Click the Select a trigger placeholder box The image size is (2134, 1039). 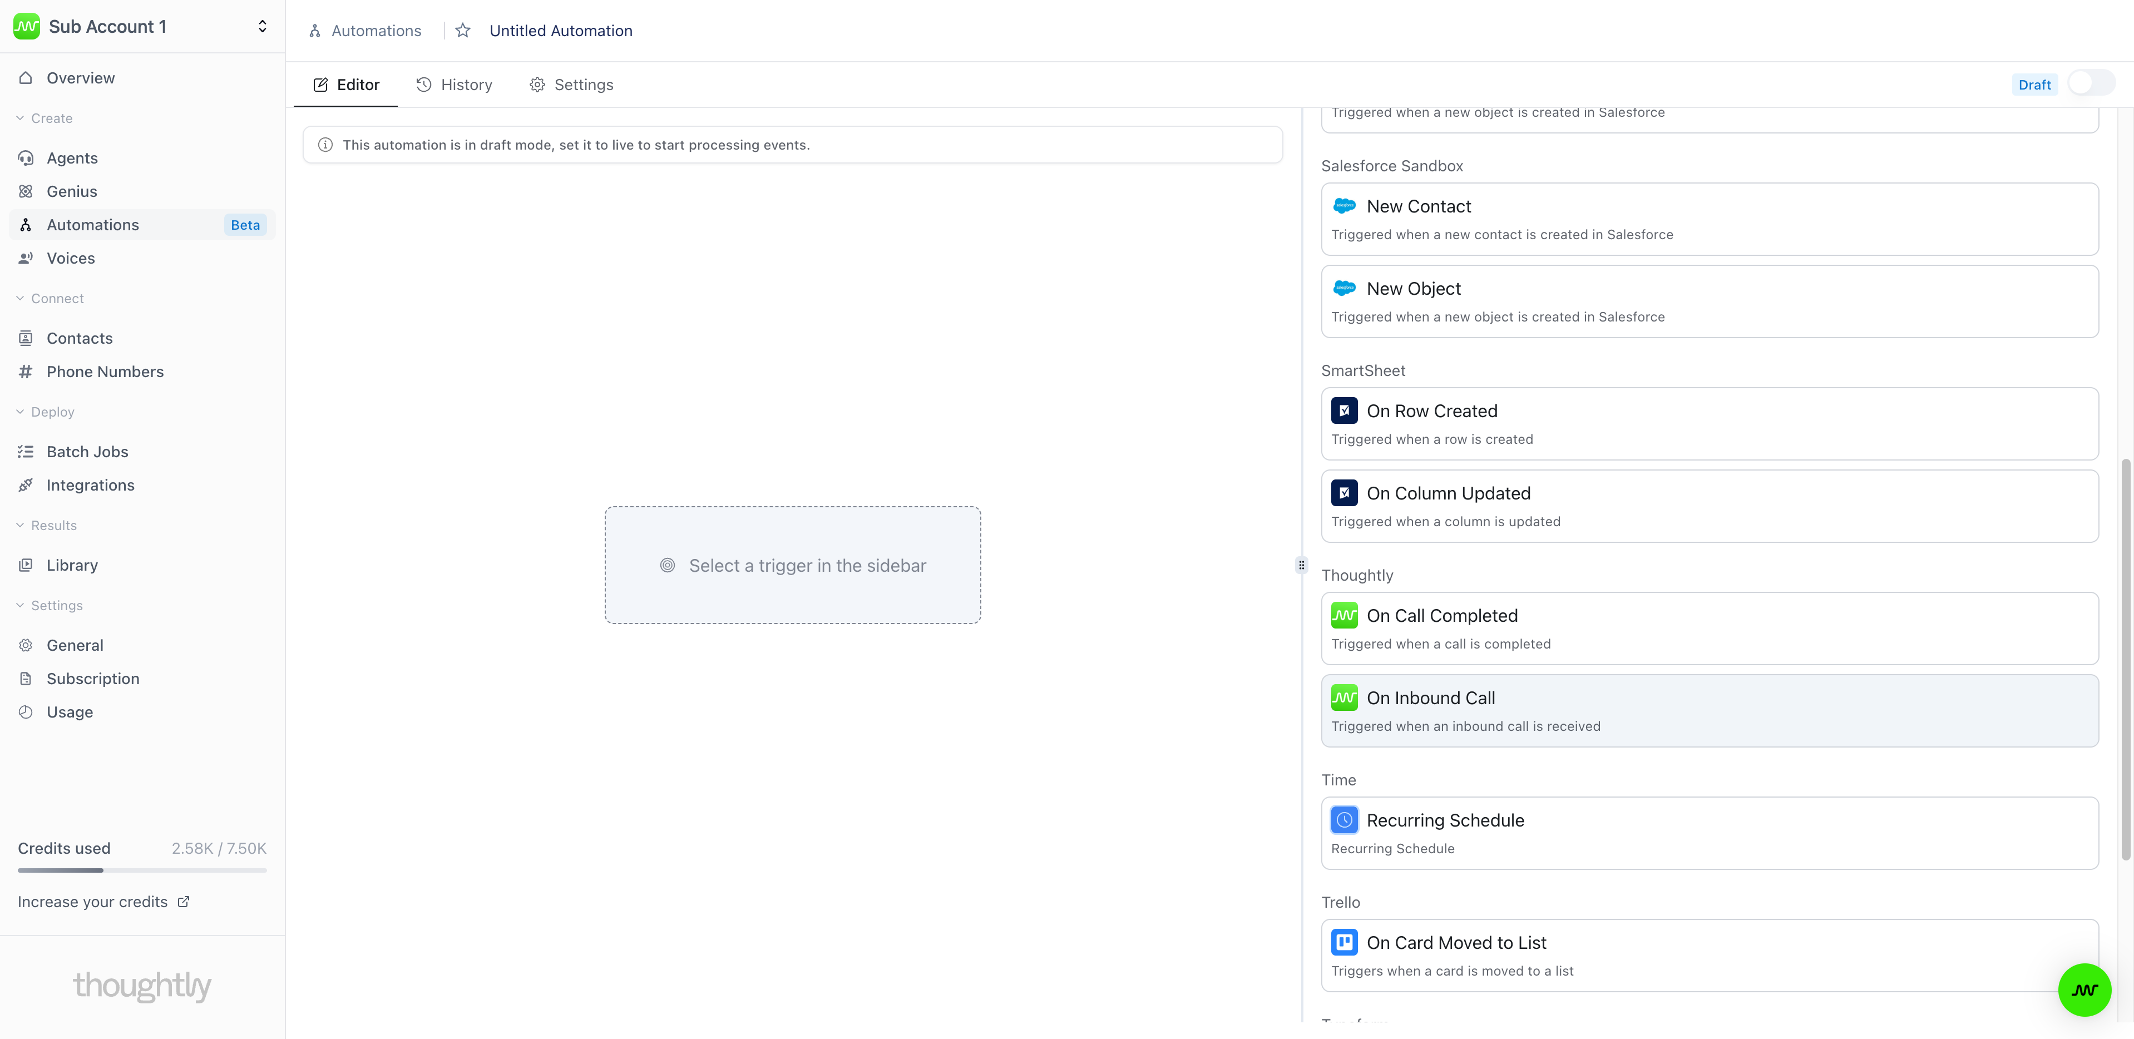793,565
